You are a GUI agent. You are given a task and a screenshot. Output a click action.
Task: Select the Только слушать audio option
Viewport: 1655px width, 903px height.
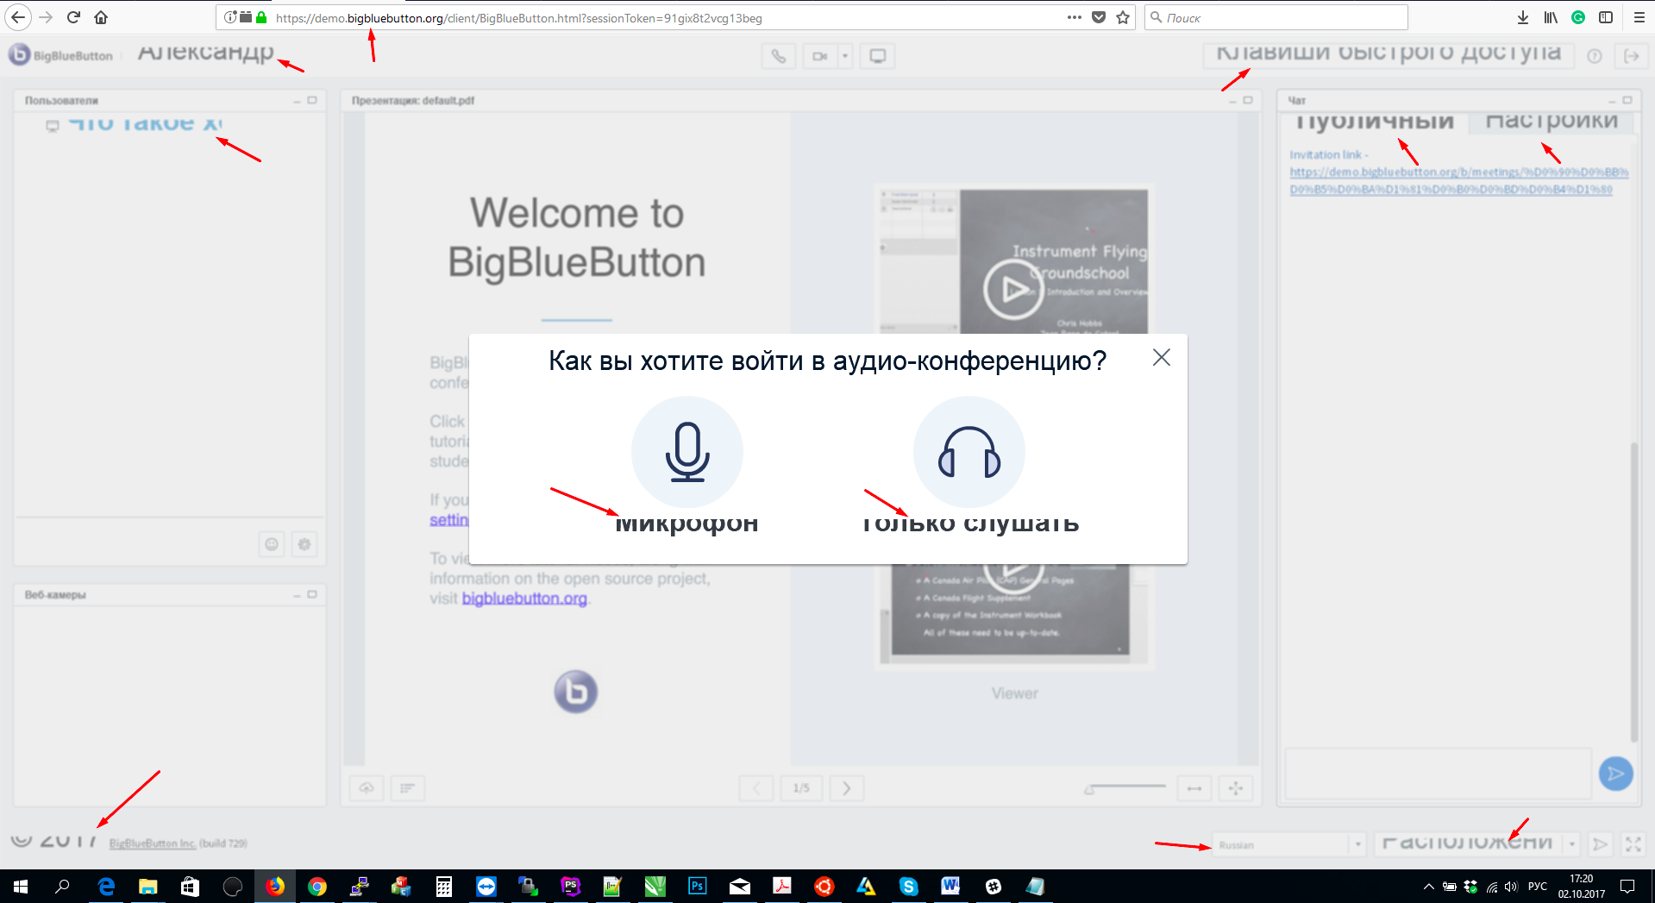click(969, 452)
